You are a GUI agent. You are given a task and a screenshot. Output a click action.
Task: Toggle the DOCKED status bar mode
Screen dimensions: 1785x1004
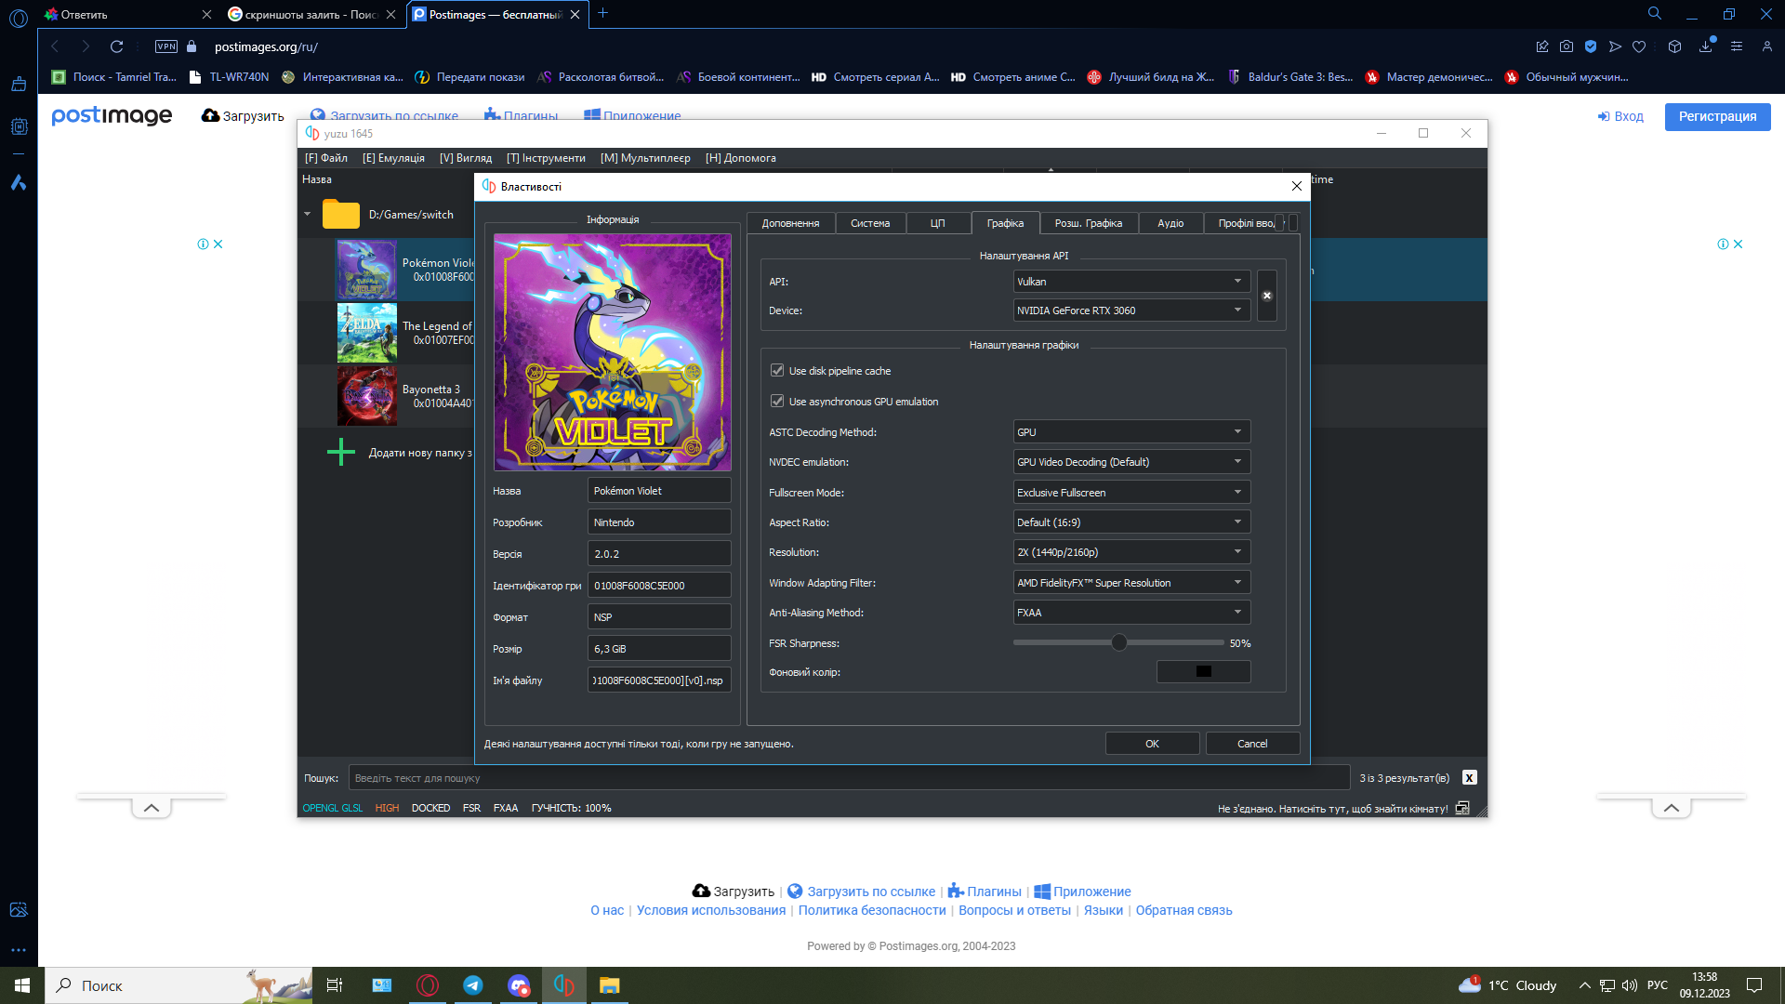tap(430, 809)
